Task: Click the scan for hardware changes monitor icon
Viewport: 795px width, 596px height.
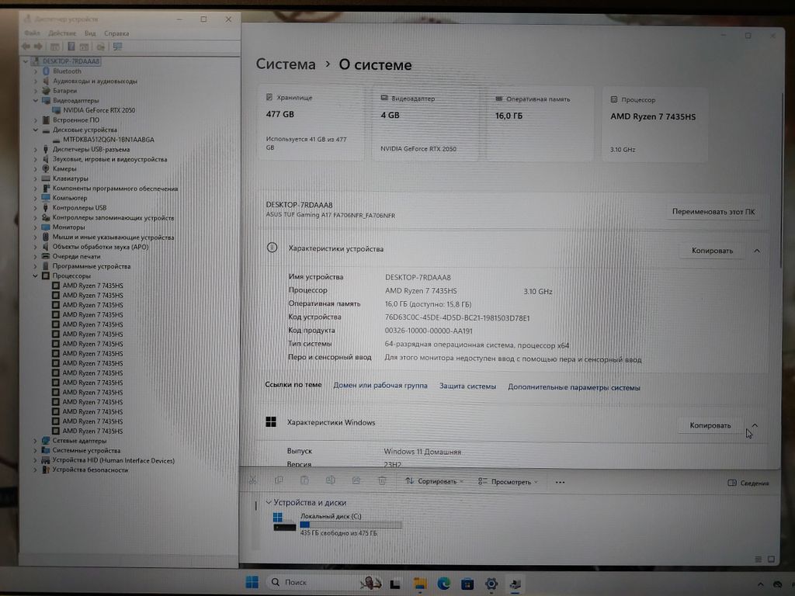Action: [x=117, y=47]
